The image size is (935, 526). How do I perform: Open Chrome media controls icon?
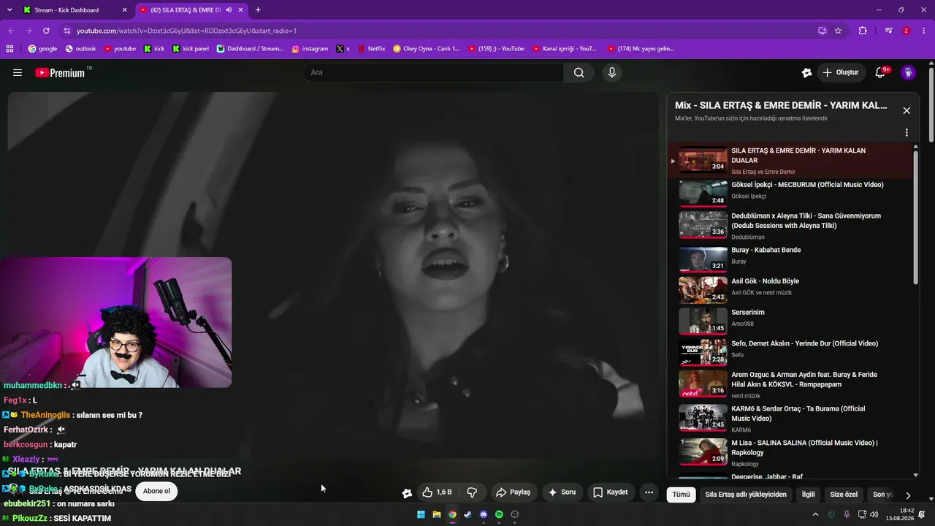[889, 31]
